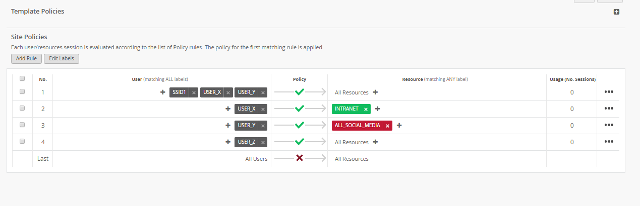Click the ALL_SOCIAL_MEDIA red label

[x=357, y=126]
